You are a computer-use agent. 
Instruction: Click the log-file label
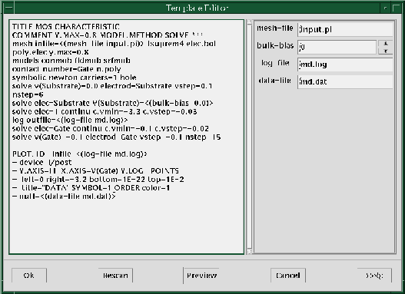coord(275,63)
